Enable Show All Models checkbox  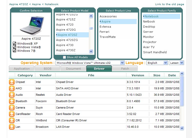pos(64,57)
